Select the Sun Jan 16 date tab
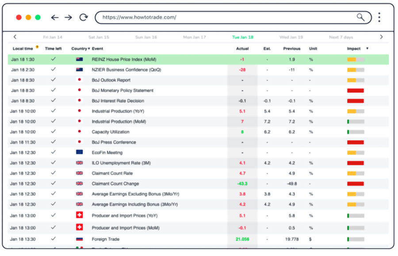Viewport: 398px width, 256px height. tap(146, 37)
